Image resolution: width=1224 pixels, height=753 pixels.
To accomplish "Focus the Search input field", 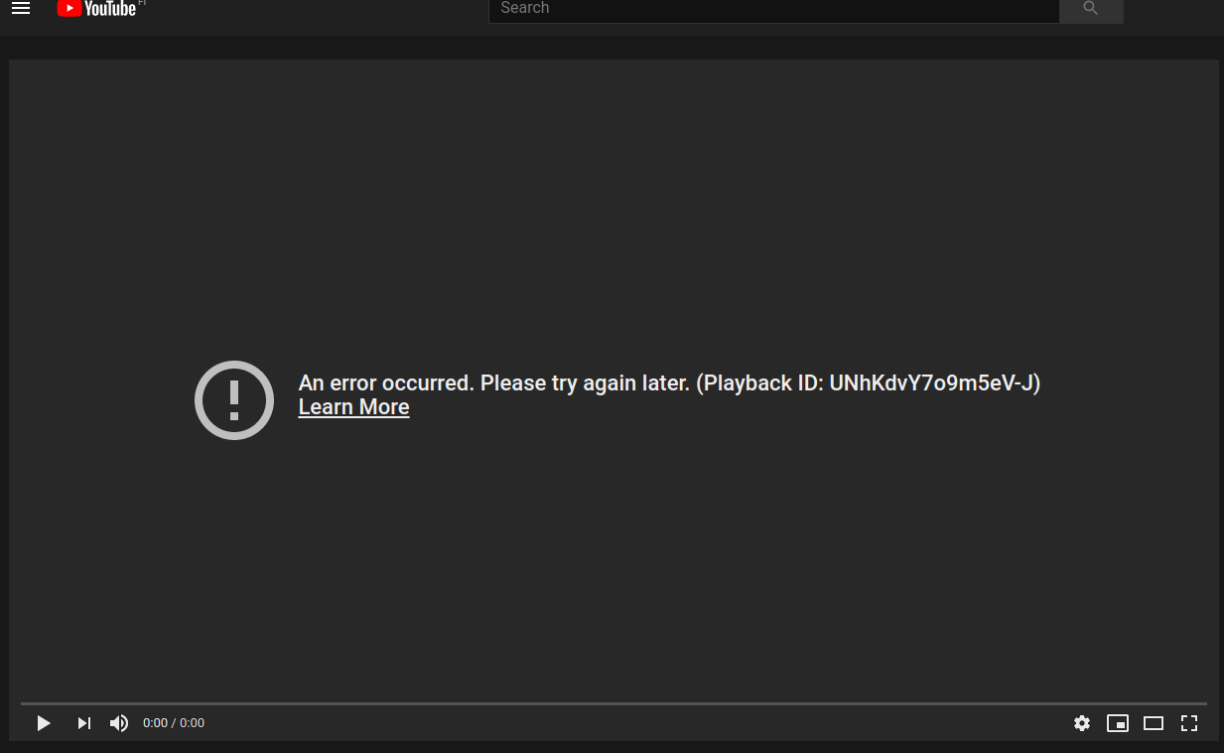I will coord(773,9).
